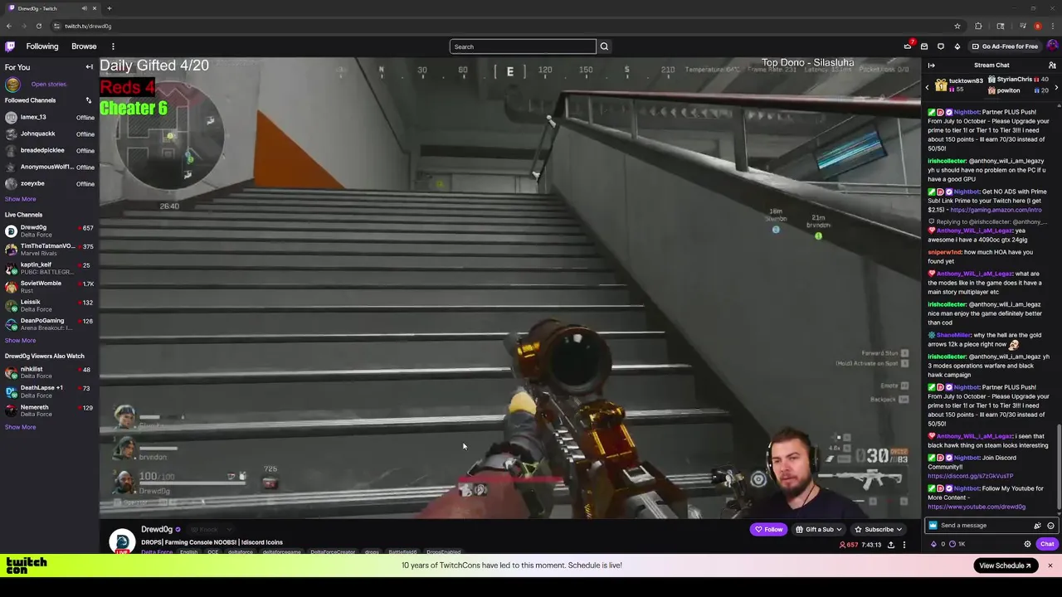
Task: Open followed channel Johnquackk
Action: 49,133
